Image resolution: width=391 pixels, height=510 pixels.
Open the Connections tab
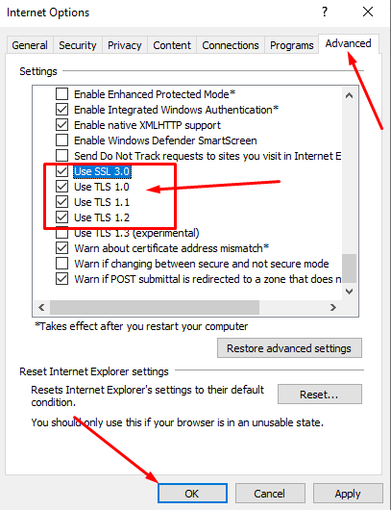[231, 45]
